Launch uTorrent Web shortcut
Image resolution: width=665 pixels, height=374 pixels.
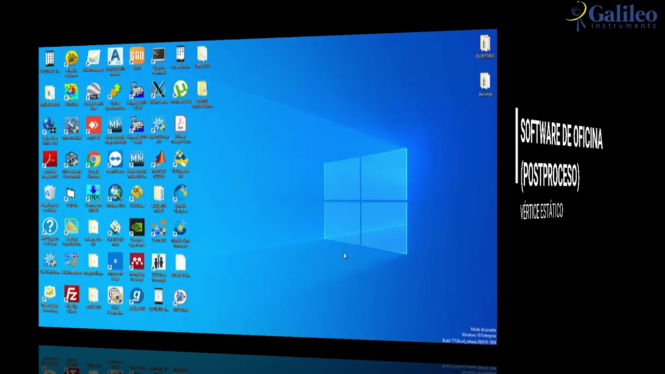point(180,92)
